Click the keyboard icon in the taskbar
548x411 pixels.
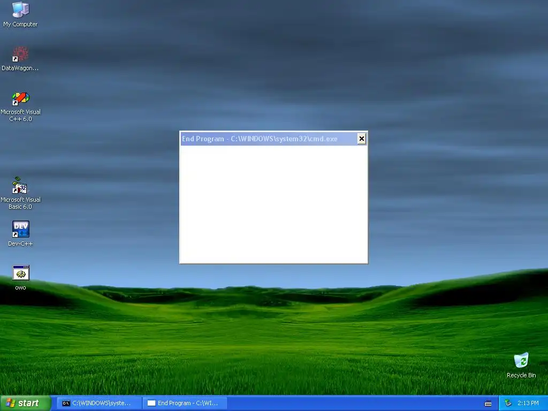[x=488, y=404]
